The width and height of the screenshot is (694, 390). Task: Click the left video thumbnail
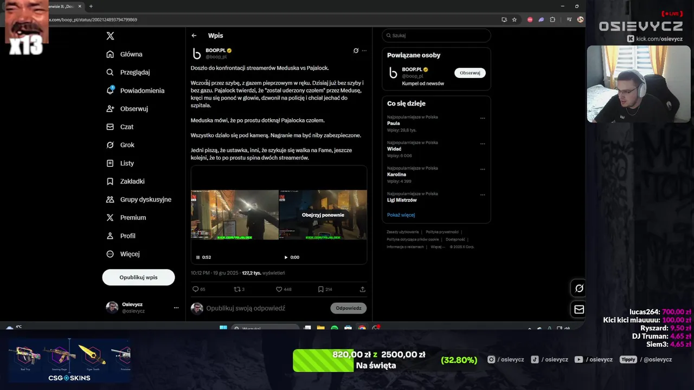tap(235, 214)
